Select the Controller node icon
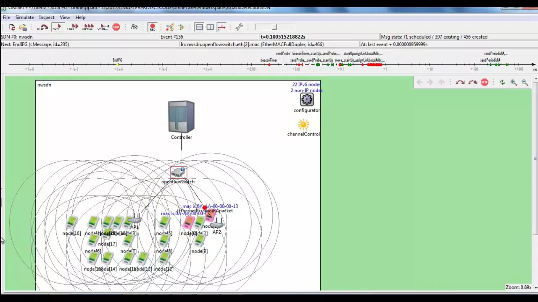 click(181, 117)
